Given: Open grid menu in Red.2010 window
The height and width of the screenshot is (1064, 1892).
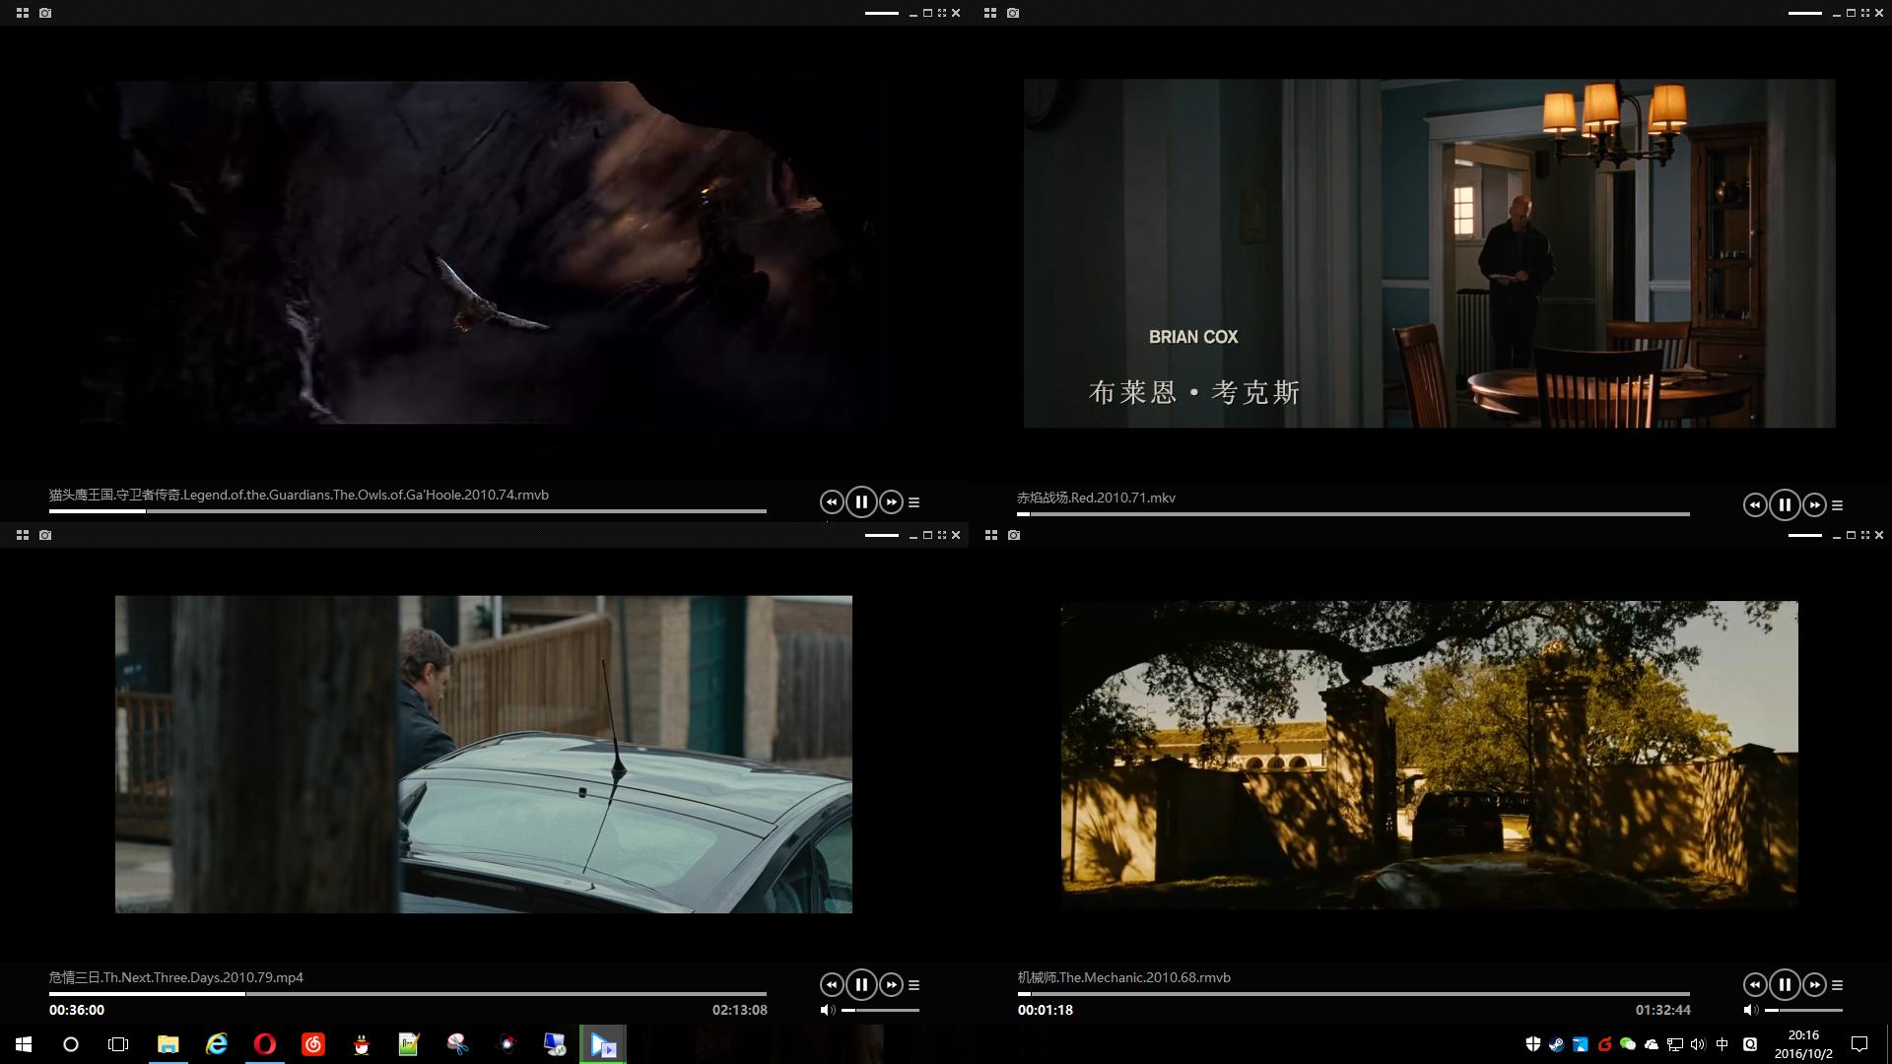Looking at the screenshot, I should [990, 13].
